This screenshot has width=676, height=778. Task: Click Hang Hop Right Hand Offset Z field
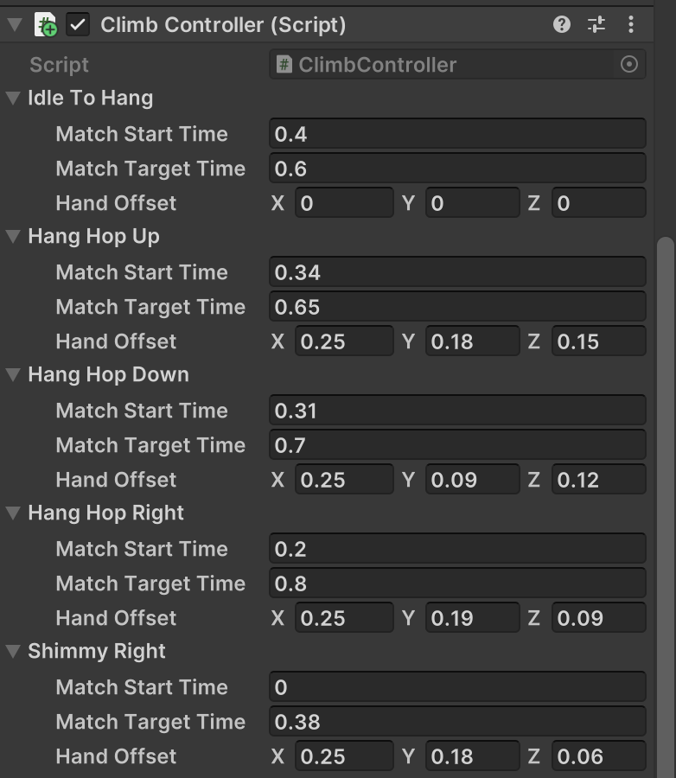[598, 618]
